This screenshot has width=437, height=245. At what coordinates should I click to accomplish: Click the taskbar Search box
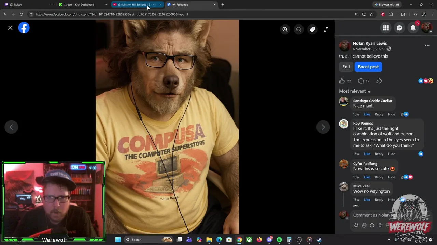click(x=149, y=240)
